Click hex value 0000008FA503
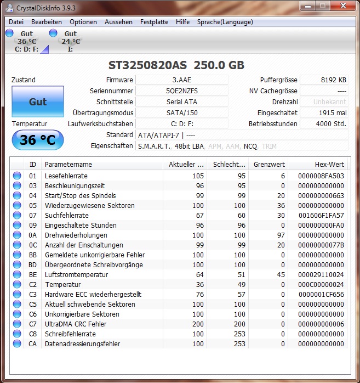Image resolution: width=360 pixels, height=383 pixels. pyautogui.click(x=321, y=176)
